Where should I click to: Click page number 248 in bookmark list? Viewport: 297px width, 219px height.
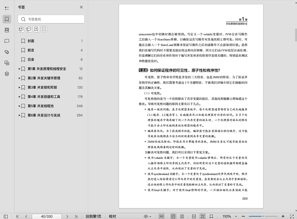tap(80, 106)
